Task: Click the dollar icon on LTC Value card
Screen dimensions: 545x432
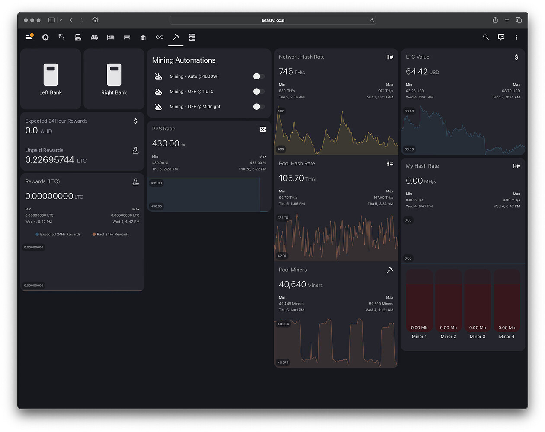Action: (516, 57)
